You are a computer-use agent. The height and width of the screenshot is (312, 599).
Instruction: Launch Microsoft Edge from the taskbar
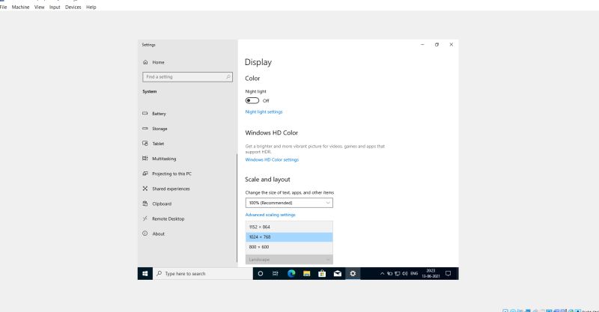click(291, 273)
